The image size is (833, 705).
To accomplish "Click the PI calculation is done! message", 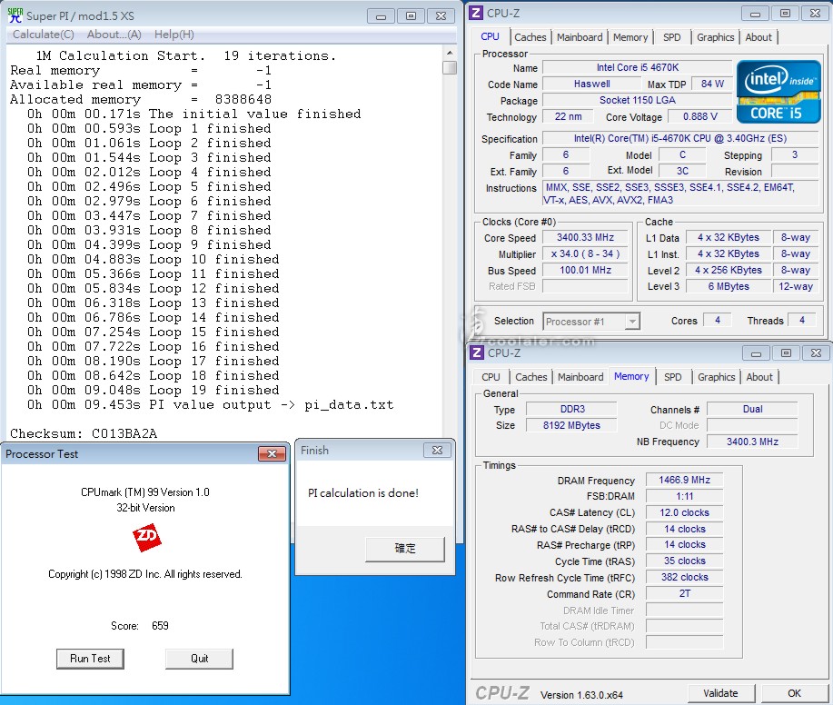I will click(363, 493).
